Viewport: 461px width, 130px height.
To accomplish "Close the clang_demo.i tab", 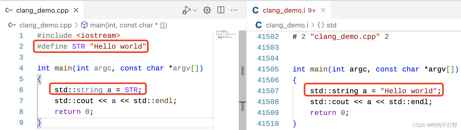I will pos(323,10).
